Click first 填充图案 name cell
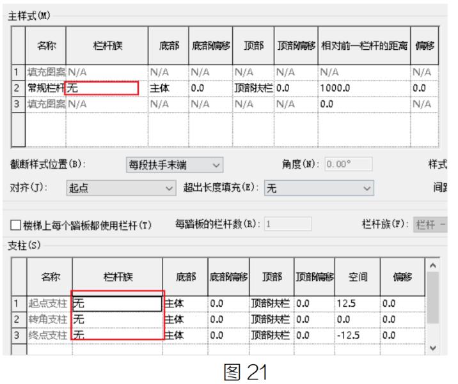 [45, 72]
